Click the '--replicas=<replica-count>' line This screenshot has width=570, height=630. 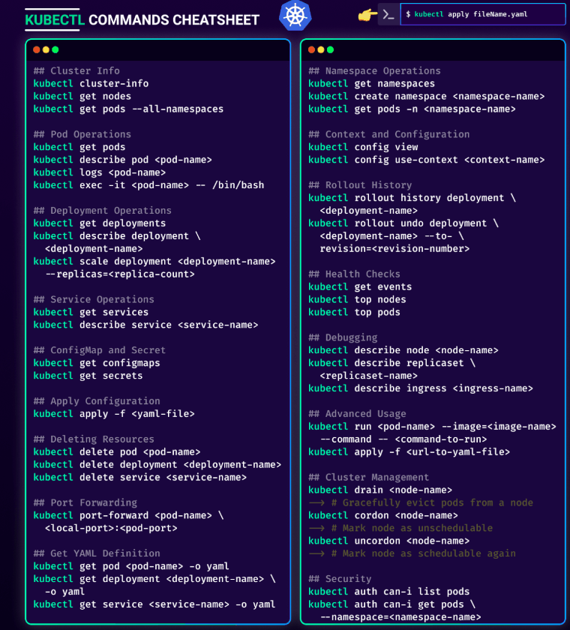click(x=120, y=274)
